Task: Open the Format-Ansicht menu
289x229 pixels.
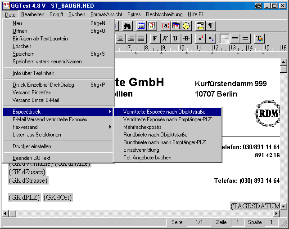Action: point(106,14)
